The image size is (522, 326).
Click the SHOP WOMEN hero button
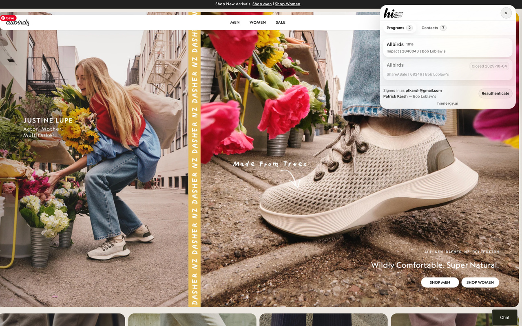[x=480, y=282]
